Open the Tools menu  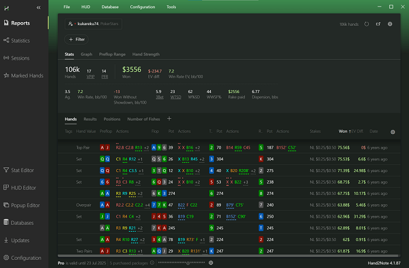click(x=171, y=7)
